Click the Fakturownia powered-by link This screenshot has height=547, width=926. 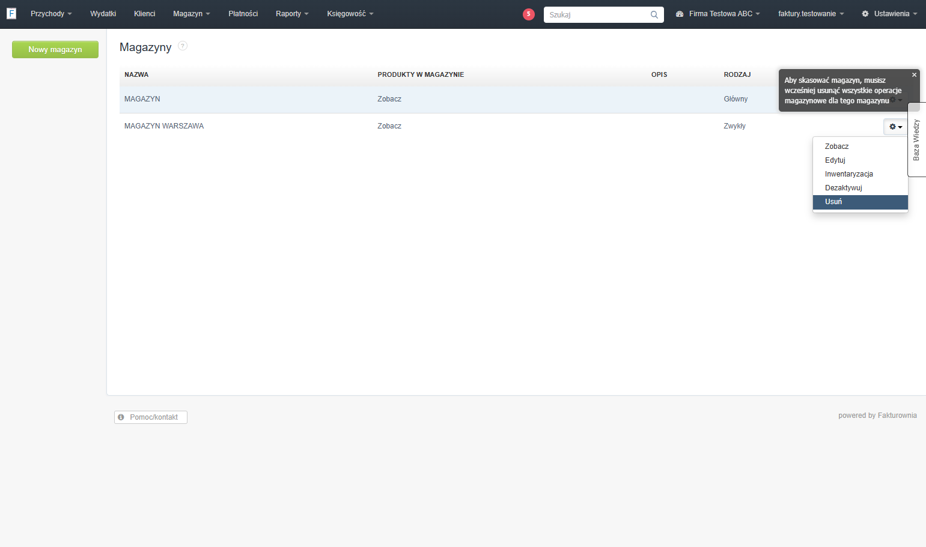(897, 416)
